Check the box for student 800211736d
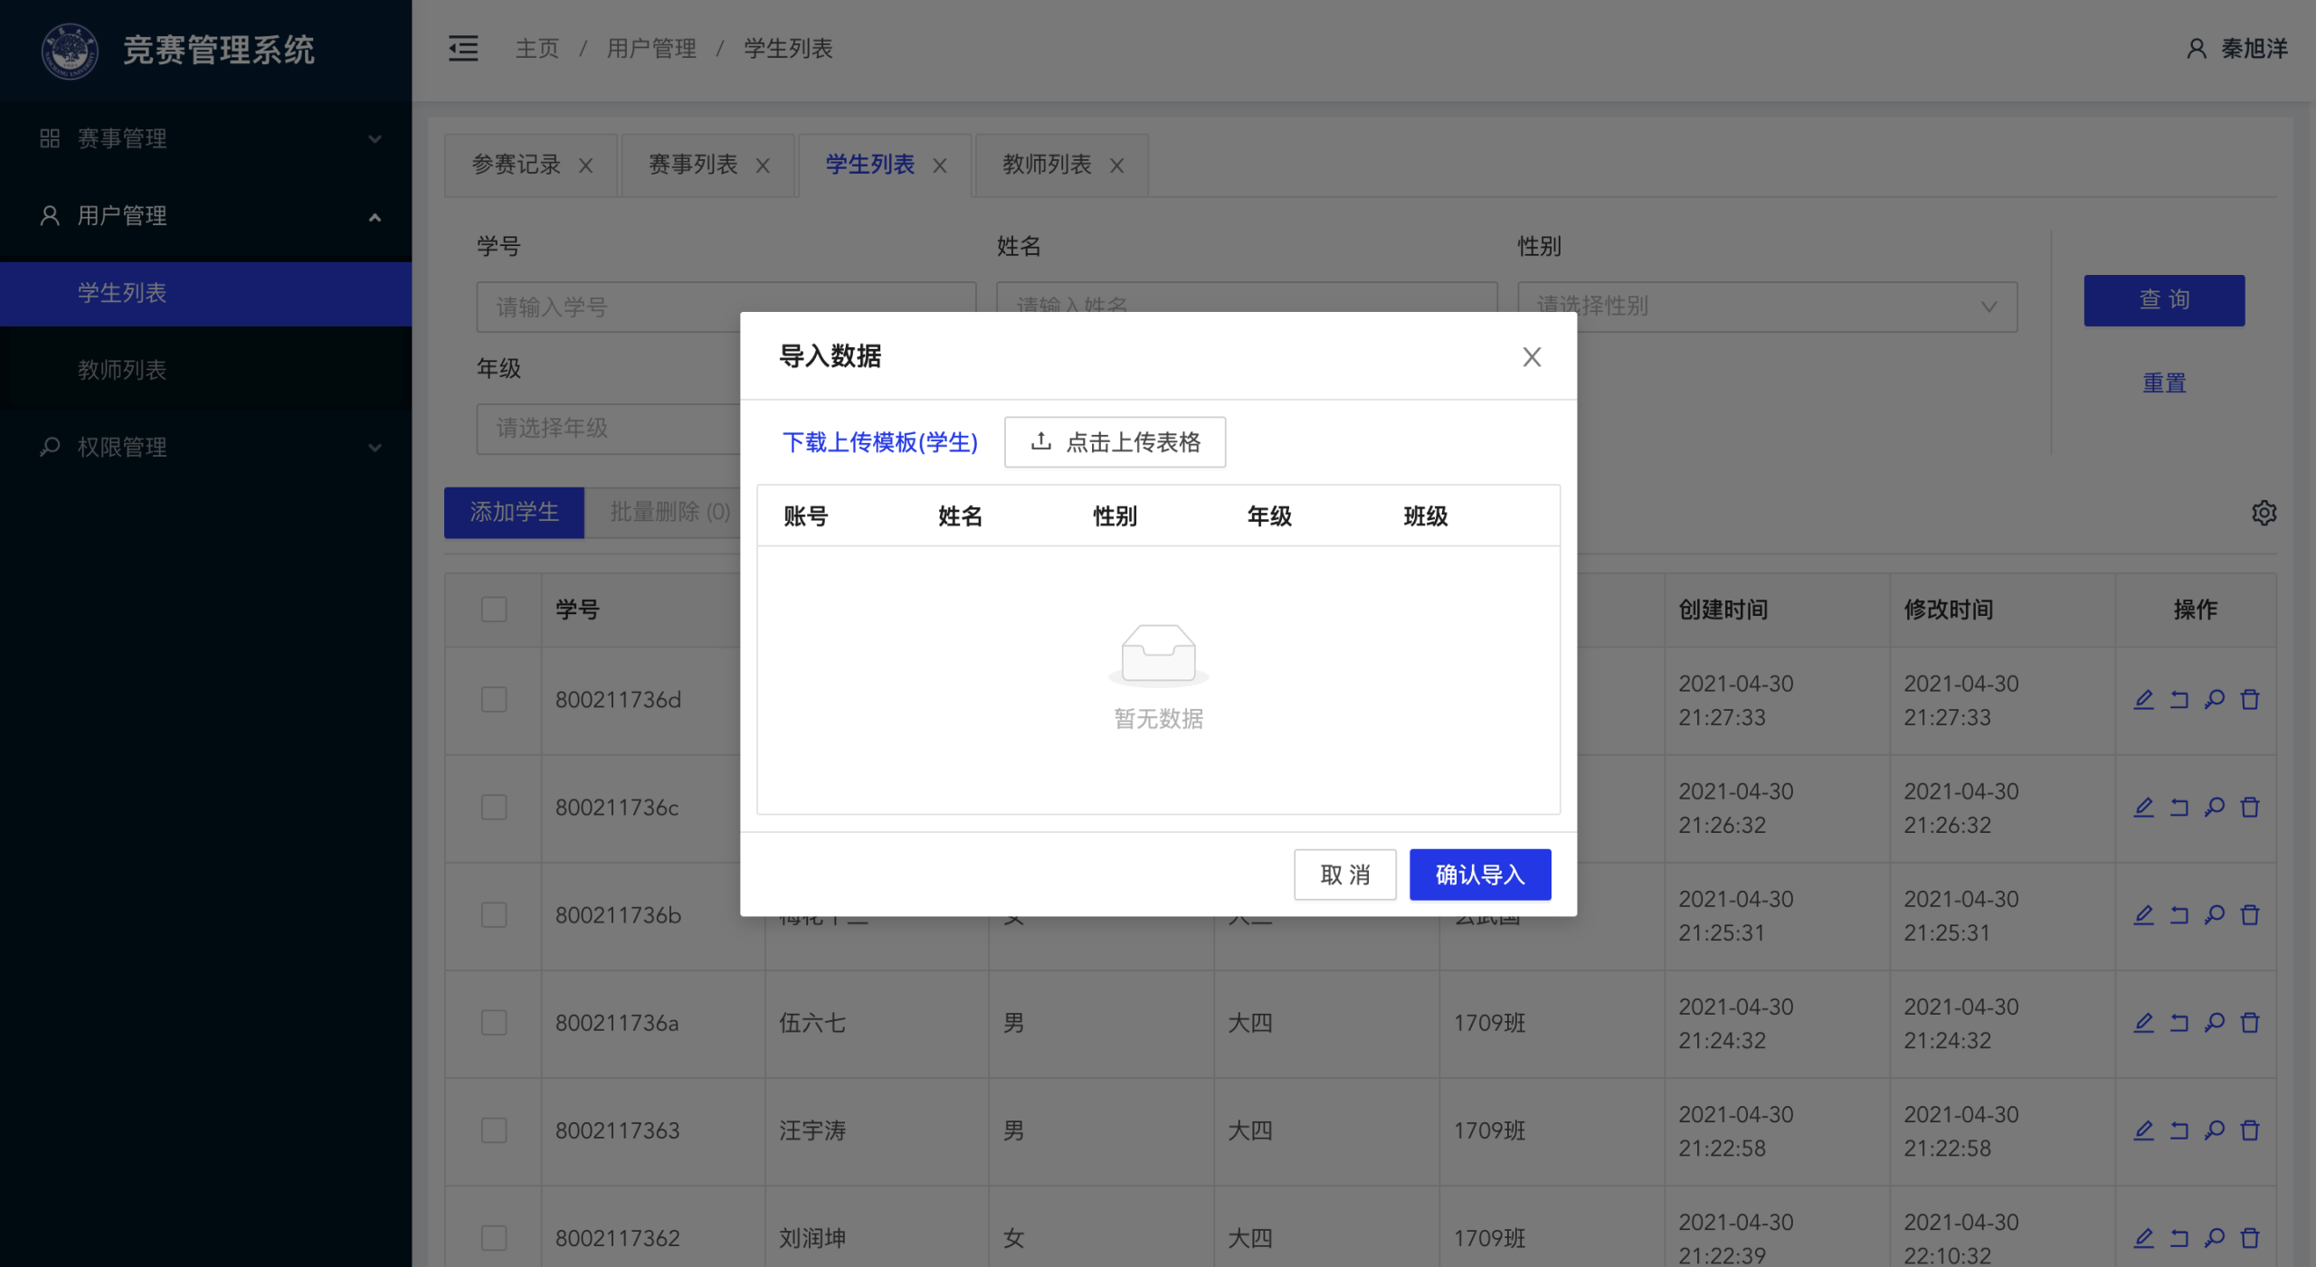This screenshot has width=2316, height=1267. click(x=494, y=700)
